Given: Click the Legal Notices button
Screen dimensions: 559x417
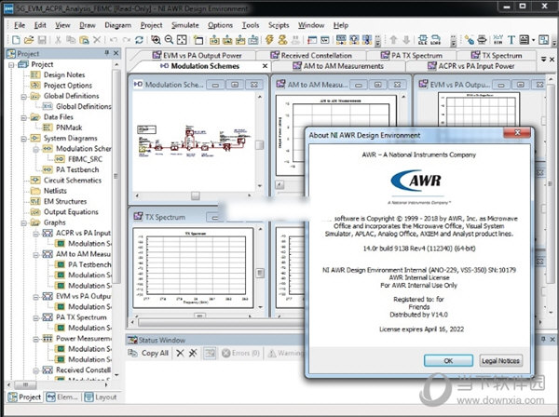Looking at the screenshot, I should 500,360.
